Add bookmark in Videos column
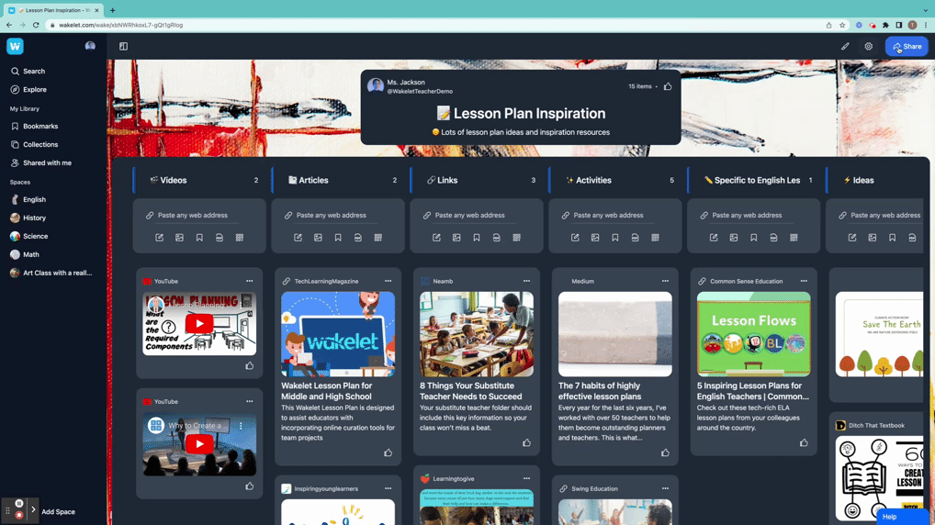This screenshot has width=935, height=525. [x=199, y=237]
